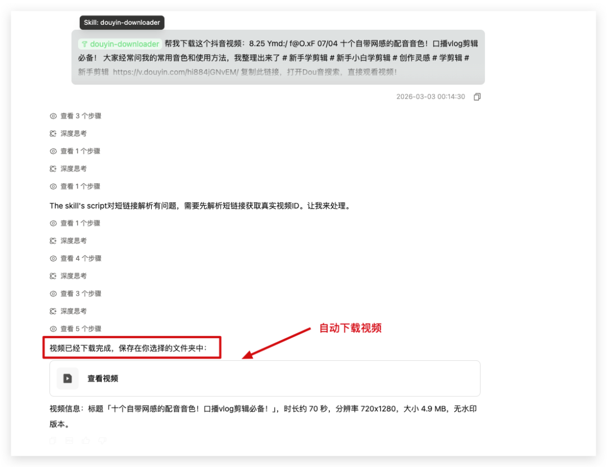Click the loop icon beside the first 深度思考
This screenshot has width=607, height=467.
pyautogui.click(x=52, y=133)
